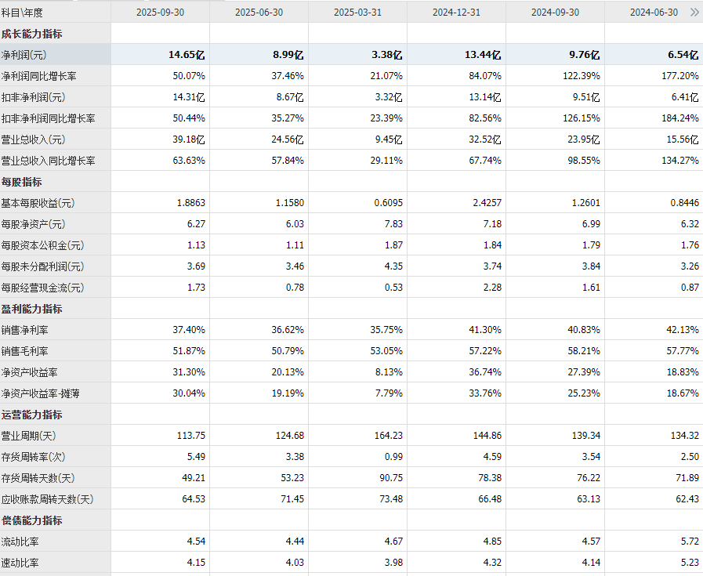Viewport: 703px width, 576px height.
Task: Click the 14.65亿 net profit value
Action: point(187,55)
